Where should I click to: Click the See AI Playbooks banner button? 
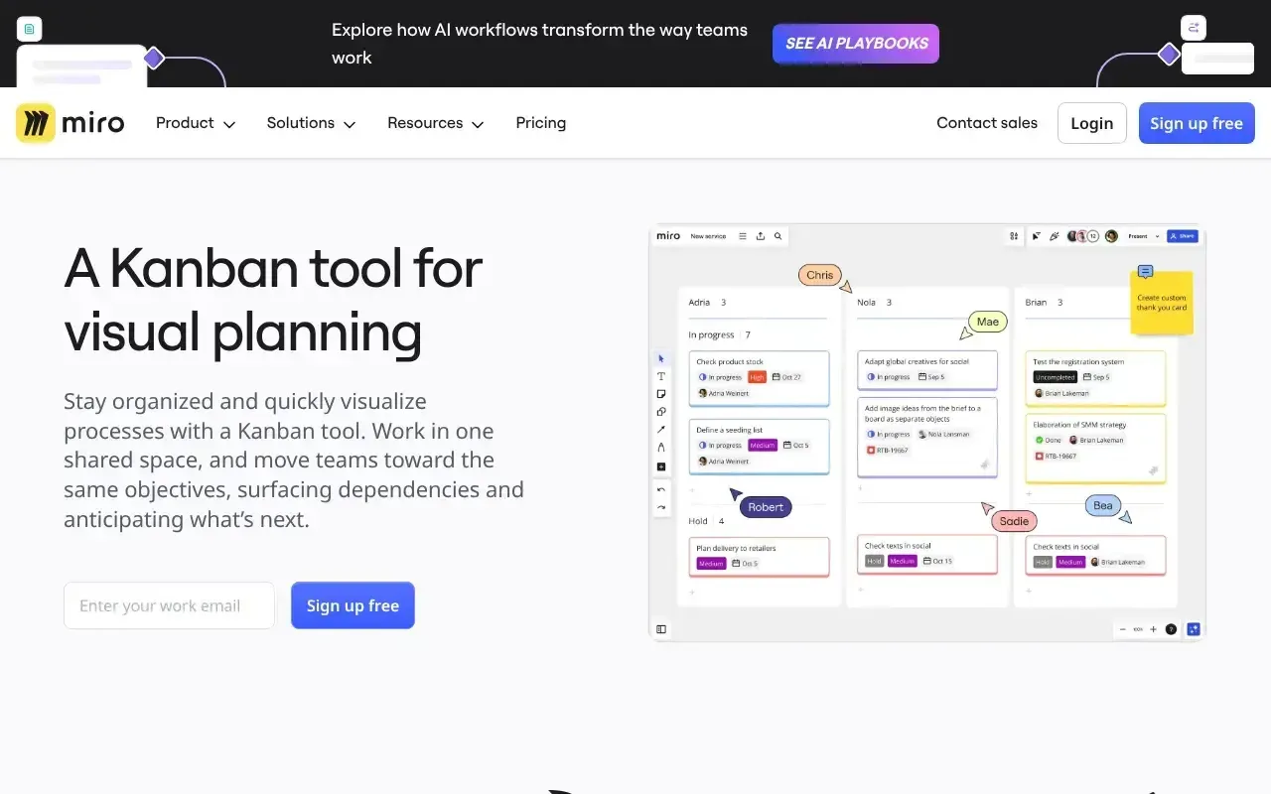click(x=855, y=44)
